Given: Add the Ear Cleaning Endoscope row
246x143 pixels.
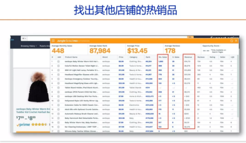Looking at the screenshot, I should point(58,127).
